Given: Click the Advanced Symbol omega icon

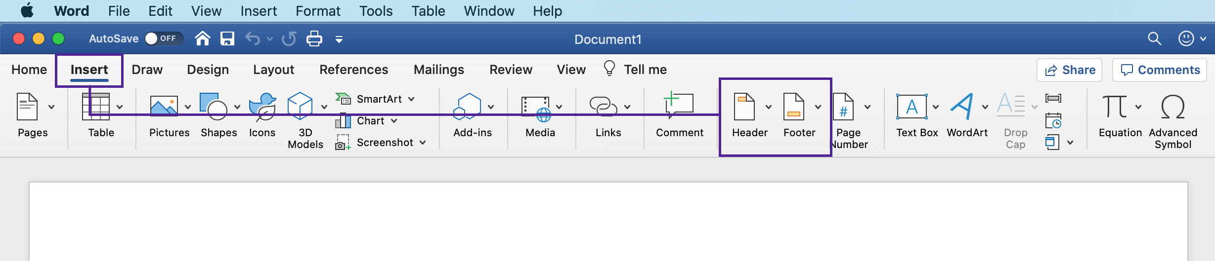Looking at the screenshot, I should point(1172,107).
